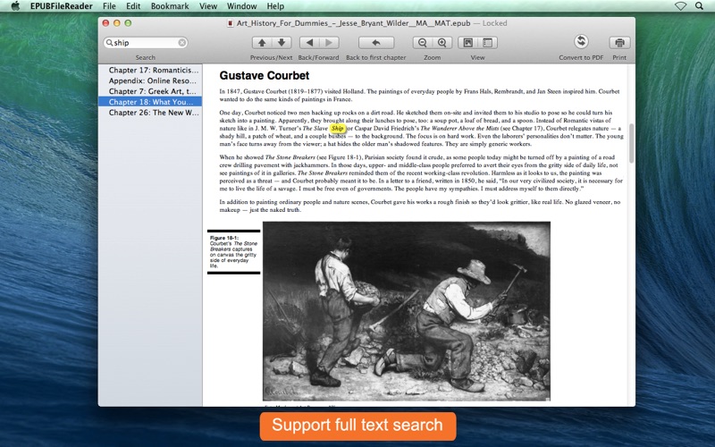Zoom out with the minus magnifier
This screenshot has width=715, height=447.
coord(422,43)
